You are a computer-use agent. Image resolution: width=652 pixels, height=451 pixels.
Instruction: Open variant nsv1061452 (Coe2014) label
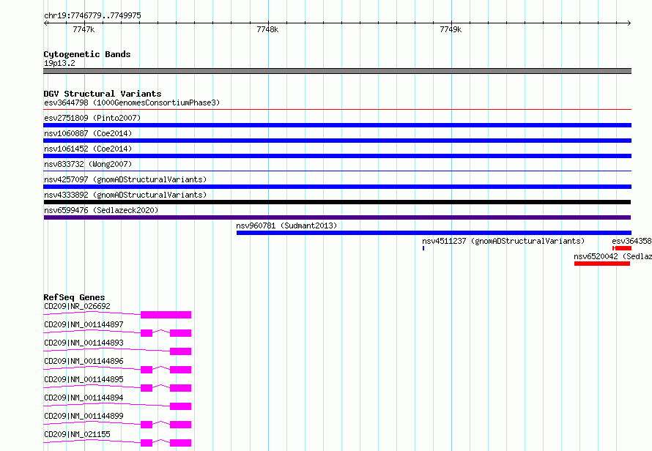click(x=88, y=149)
